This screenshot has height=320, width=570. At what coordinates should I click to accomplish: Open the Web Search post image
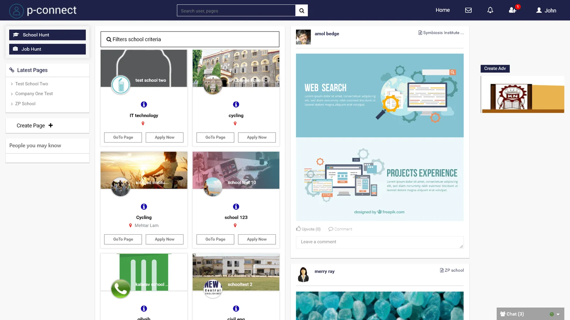(x=380, y=95)
